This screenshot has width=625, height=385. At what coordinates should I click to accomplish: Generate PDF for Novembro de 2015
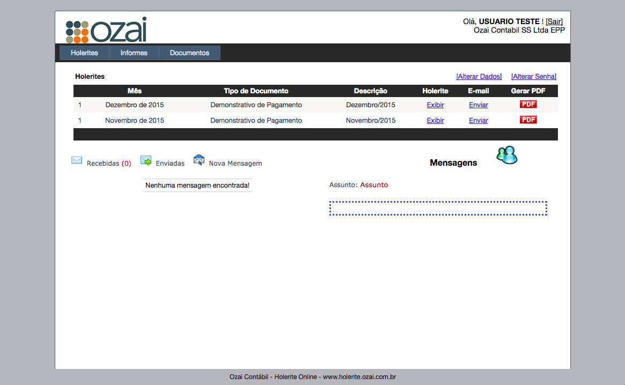pos(528,120)
